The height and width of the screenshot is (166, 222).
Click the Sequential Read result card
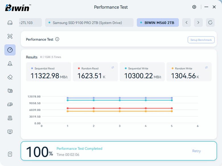click(48, 72)
